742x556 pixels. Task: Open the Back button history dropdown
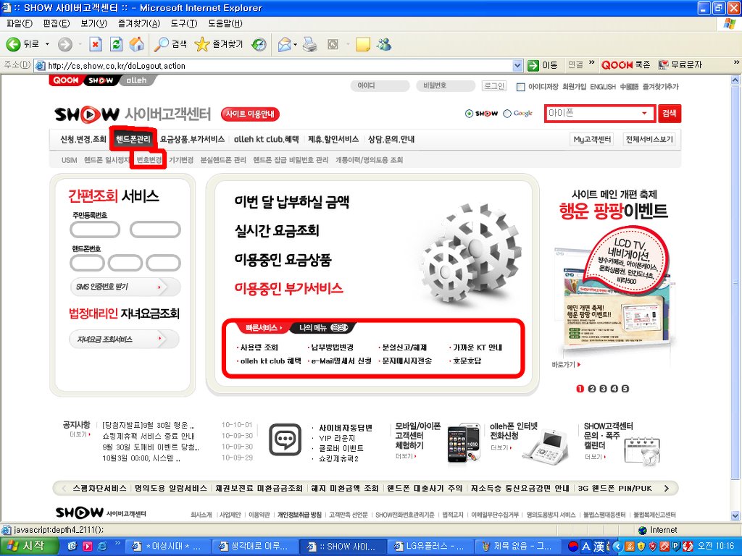(47, 44)
